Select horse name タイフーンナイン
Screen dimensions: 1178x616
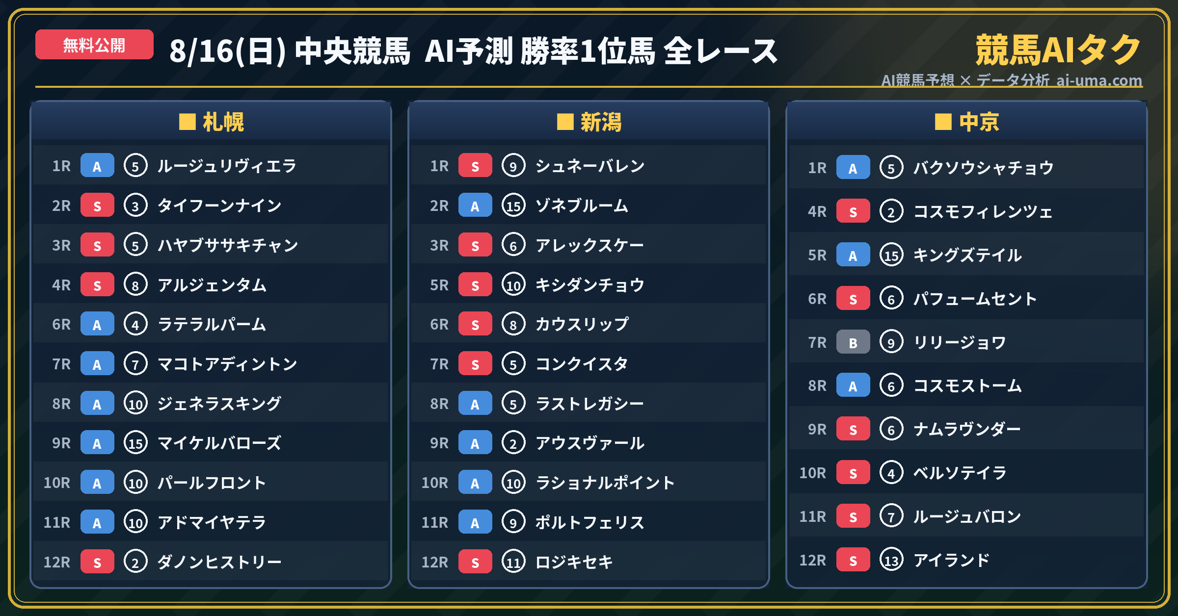pyautogui.click(x=219, y=205)
